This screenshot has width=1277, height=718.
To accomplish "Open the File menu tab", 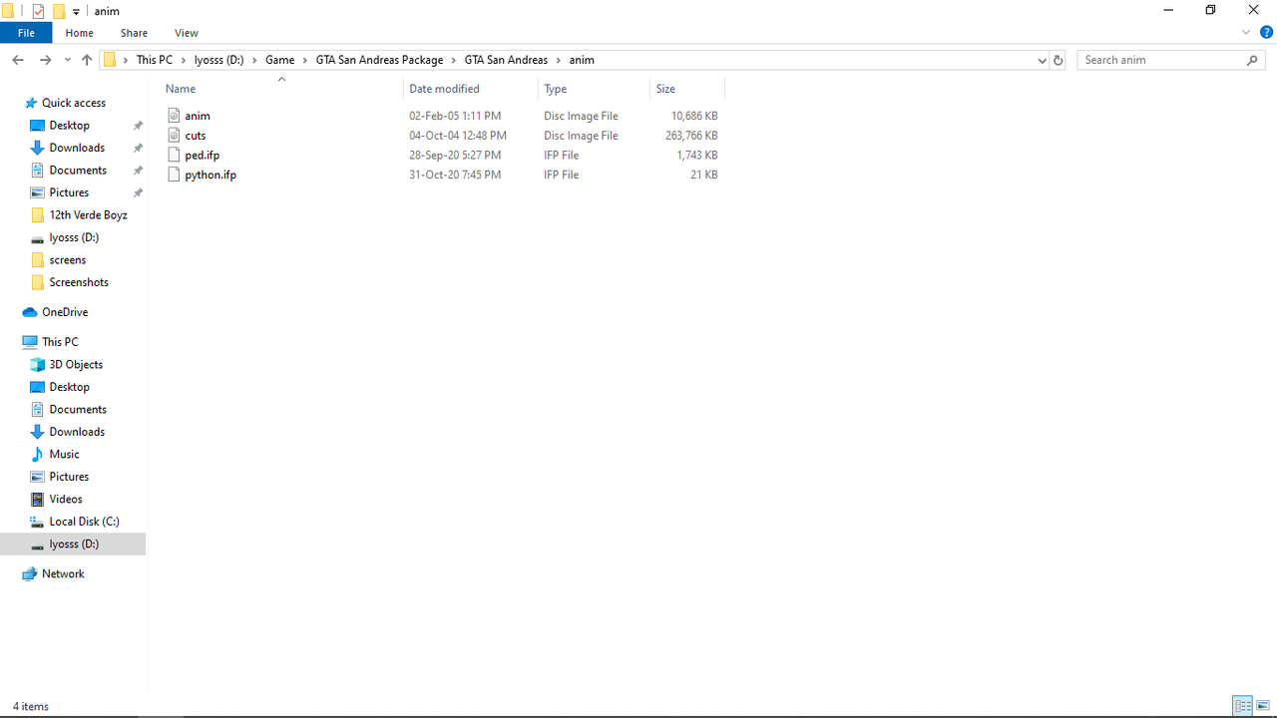I will coord(26,33).
